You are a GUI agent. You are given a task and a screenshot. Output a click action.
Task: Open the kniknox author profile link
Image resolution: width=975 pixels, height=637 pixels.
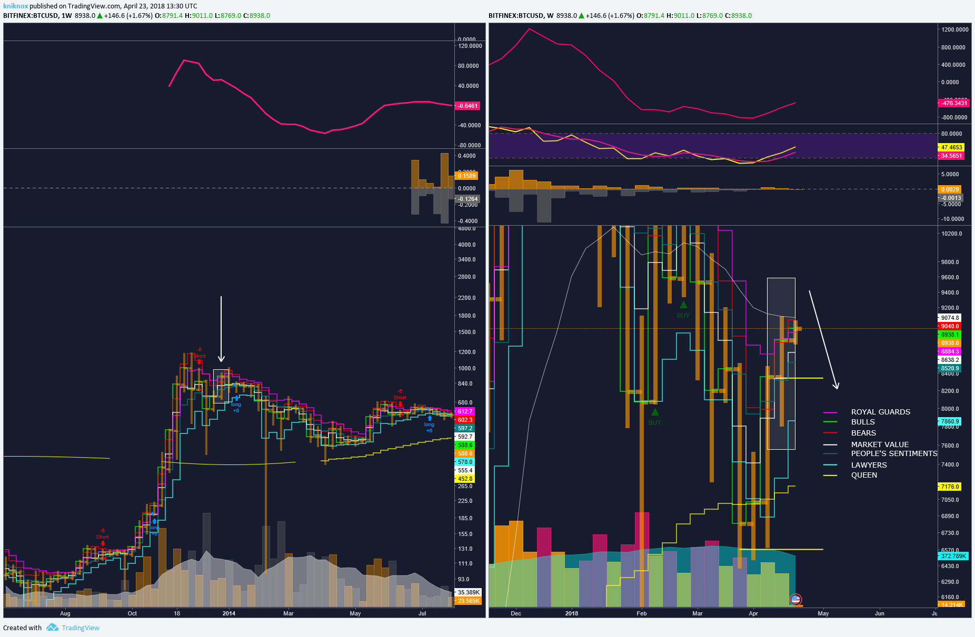[x=16, y=6]
